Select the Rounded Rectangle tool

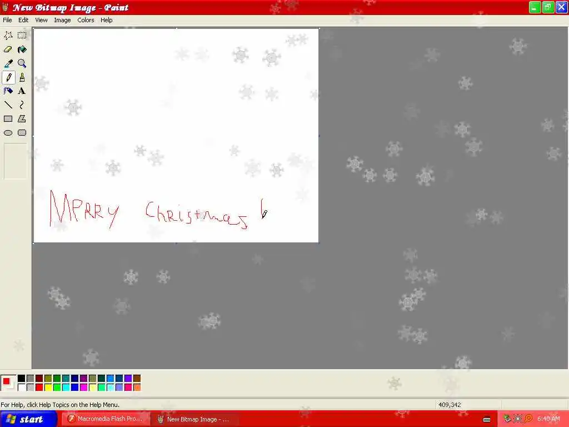pyautogui.click(x=22, y=133)
